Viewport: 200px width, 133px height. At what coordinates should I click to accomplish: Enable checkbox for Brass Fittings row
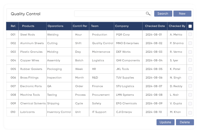190,78
